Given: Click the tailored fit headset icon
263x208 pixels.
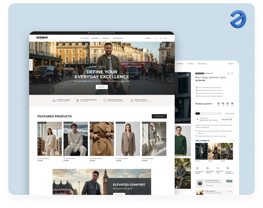Looking at the screenshot, I should click(x=131, y=100).
